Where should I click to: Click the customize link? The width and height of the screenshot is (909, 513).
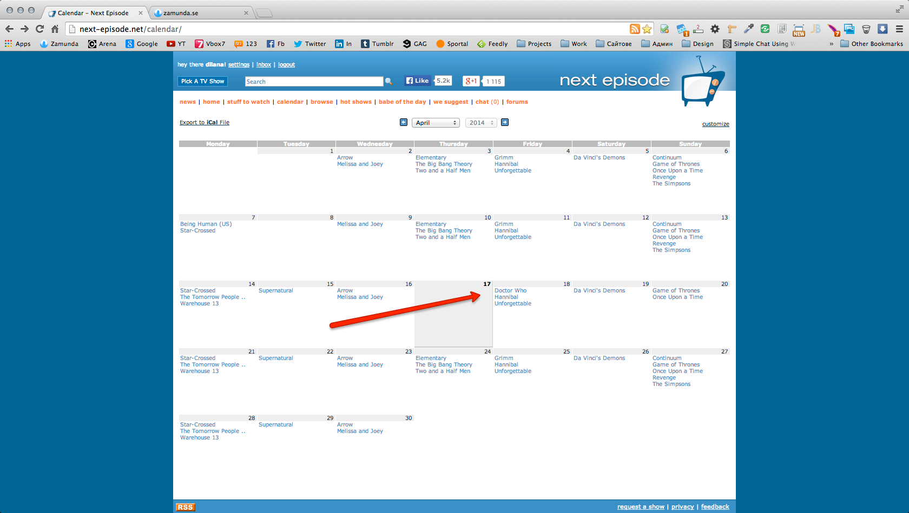(x=716, y=124)
